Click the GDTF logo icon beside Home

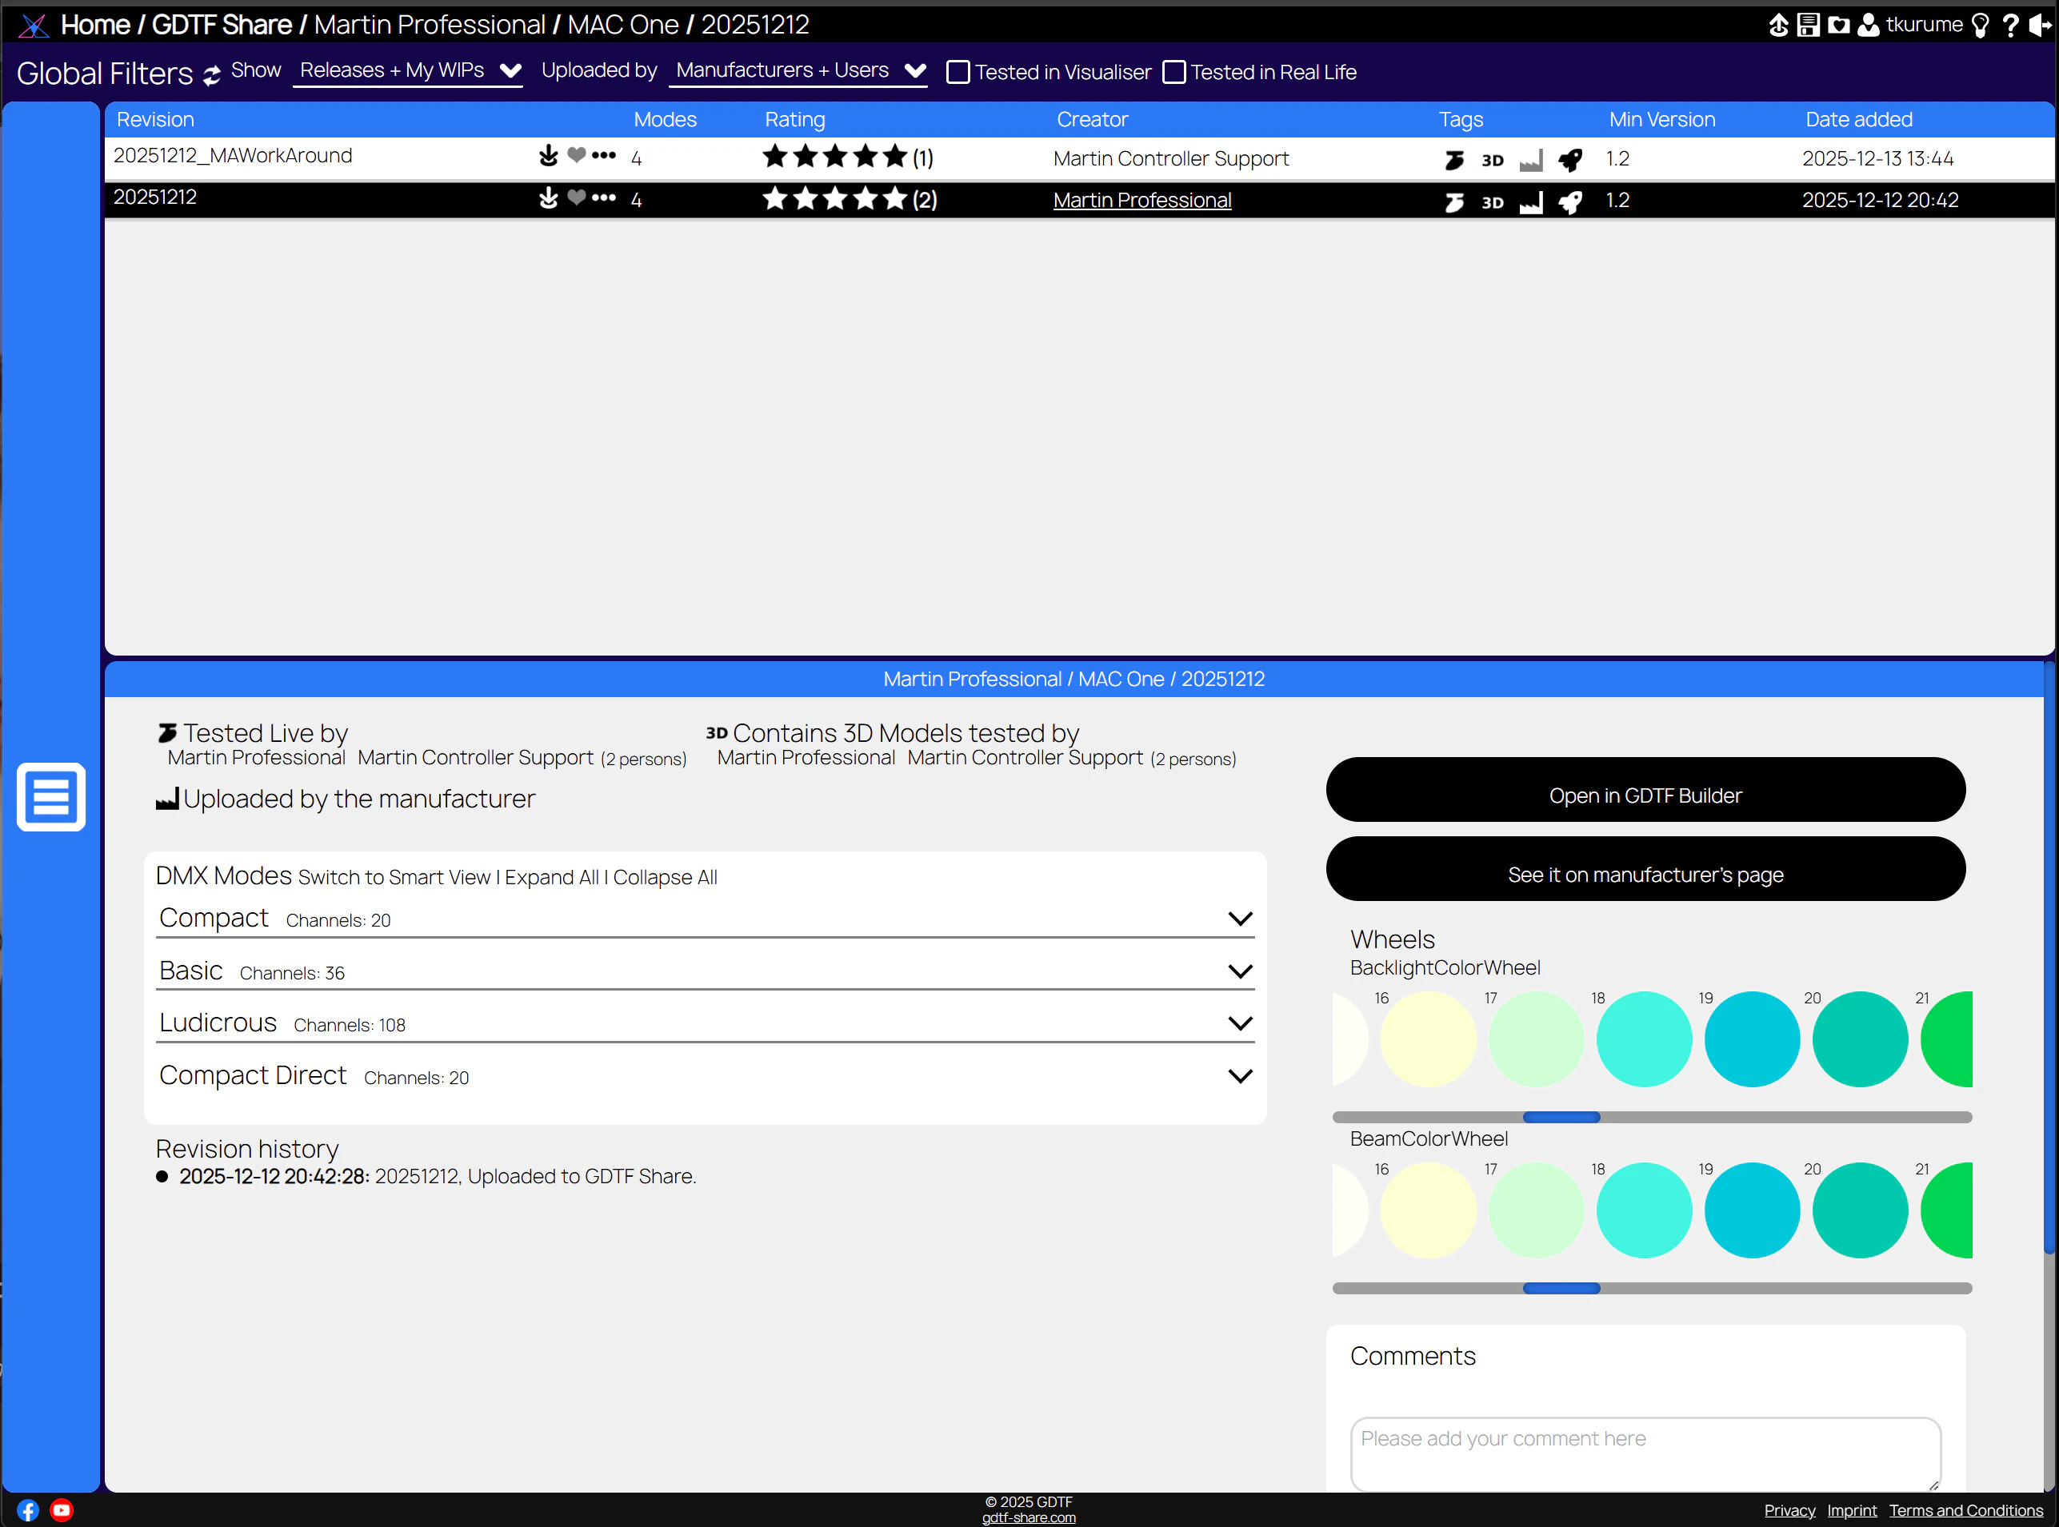pyautogui.click(x=34, y=25)
